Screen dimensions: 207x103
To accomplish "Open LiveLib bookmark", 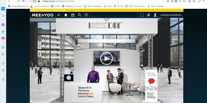I will tap(55, 6).
